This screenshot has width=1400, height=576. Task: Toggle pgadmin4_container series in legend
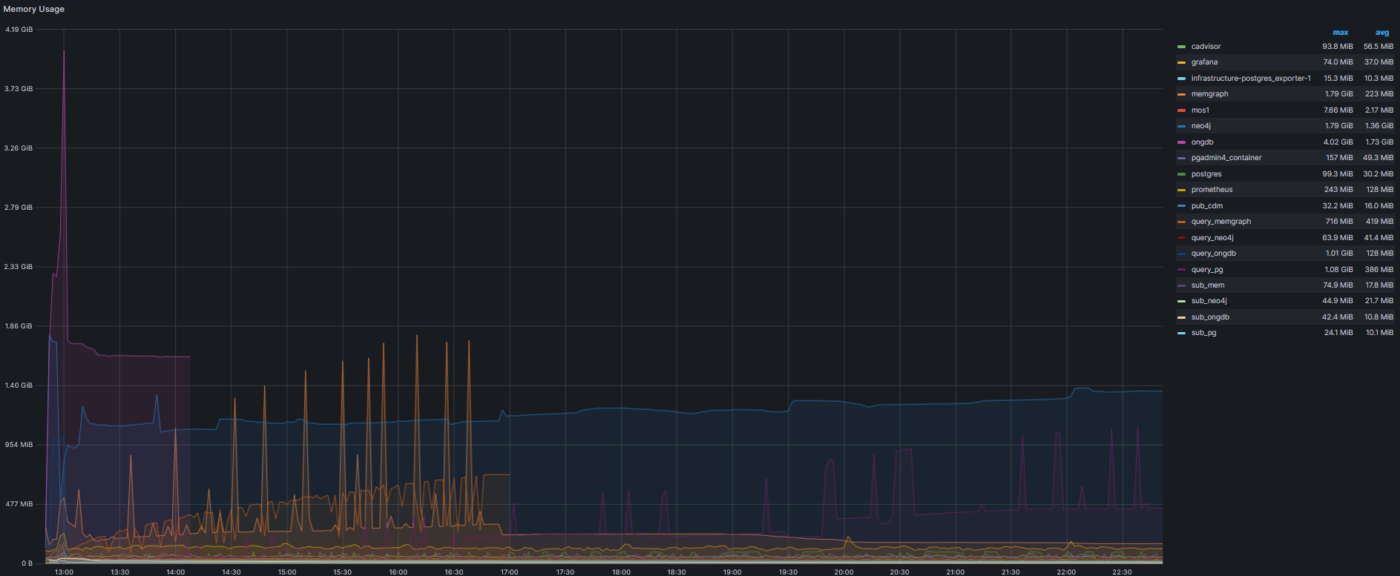pos(1226,158)
